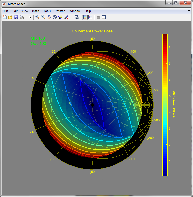
Task: Click the Hide Plot Tools icon
Action: [98, 17]
